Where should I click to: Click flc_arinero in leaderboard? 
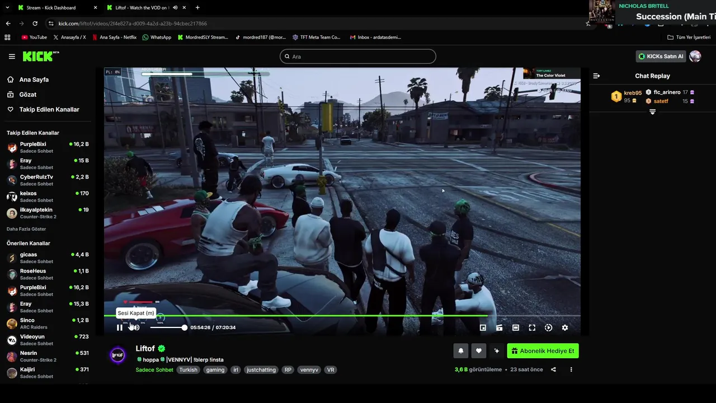coord(667,92)
